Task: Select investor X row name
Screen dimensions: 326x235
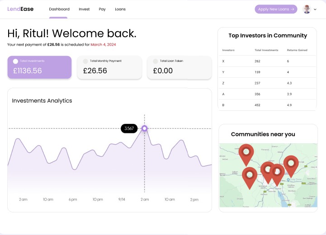Action: tap(223, 61)
